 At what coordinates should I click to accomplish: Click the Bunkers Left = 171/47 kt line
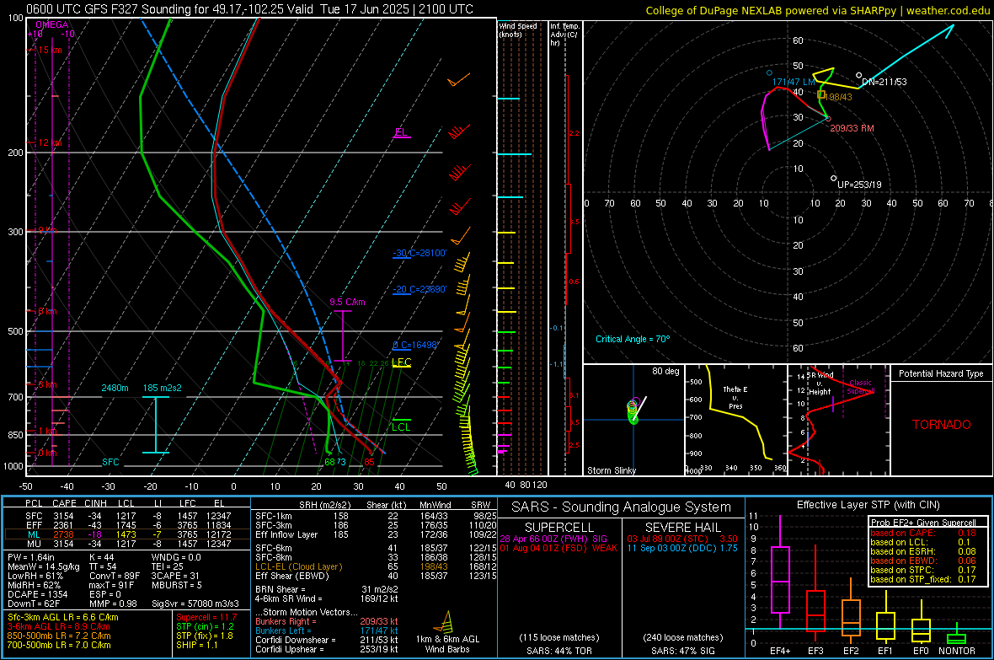coord(327,630)
